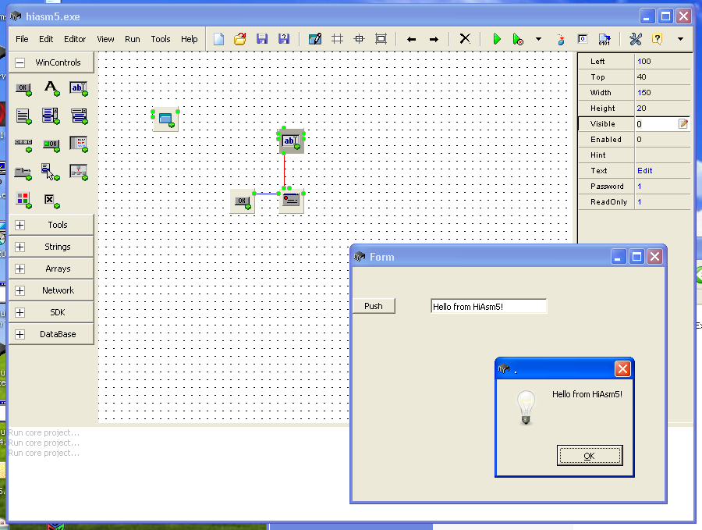Run the project with the green play icon

point(497,39)
